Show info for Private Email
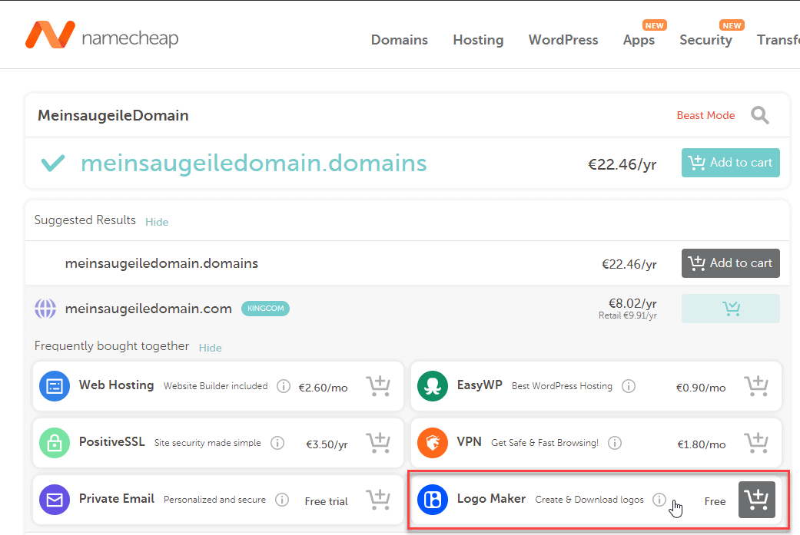 (x=282, y=500)
